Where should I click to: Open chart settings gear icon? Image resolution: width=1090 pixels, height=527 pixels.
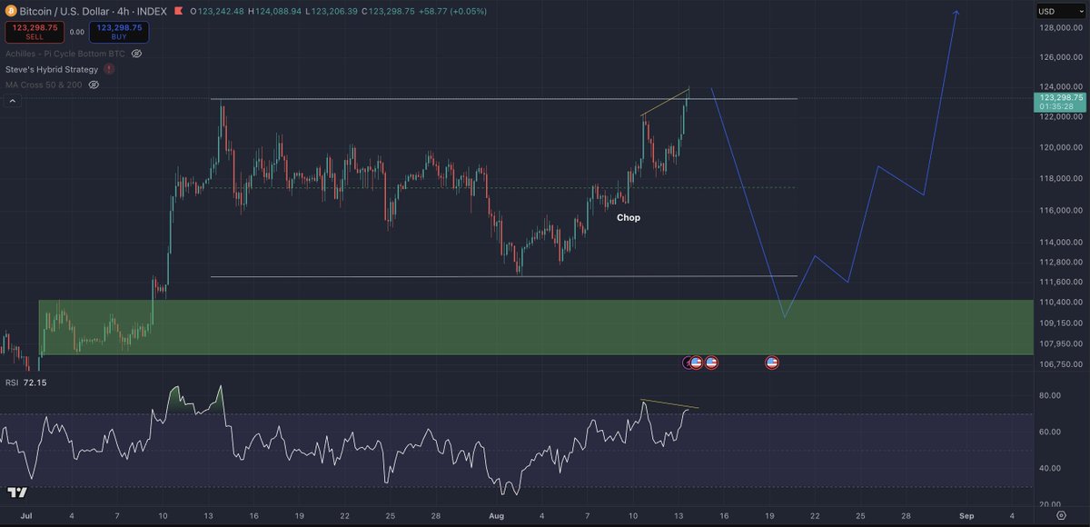coord(1061,515)
